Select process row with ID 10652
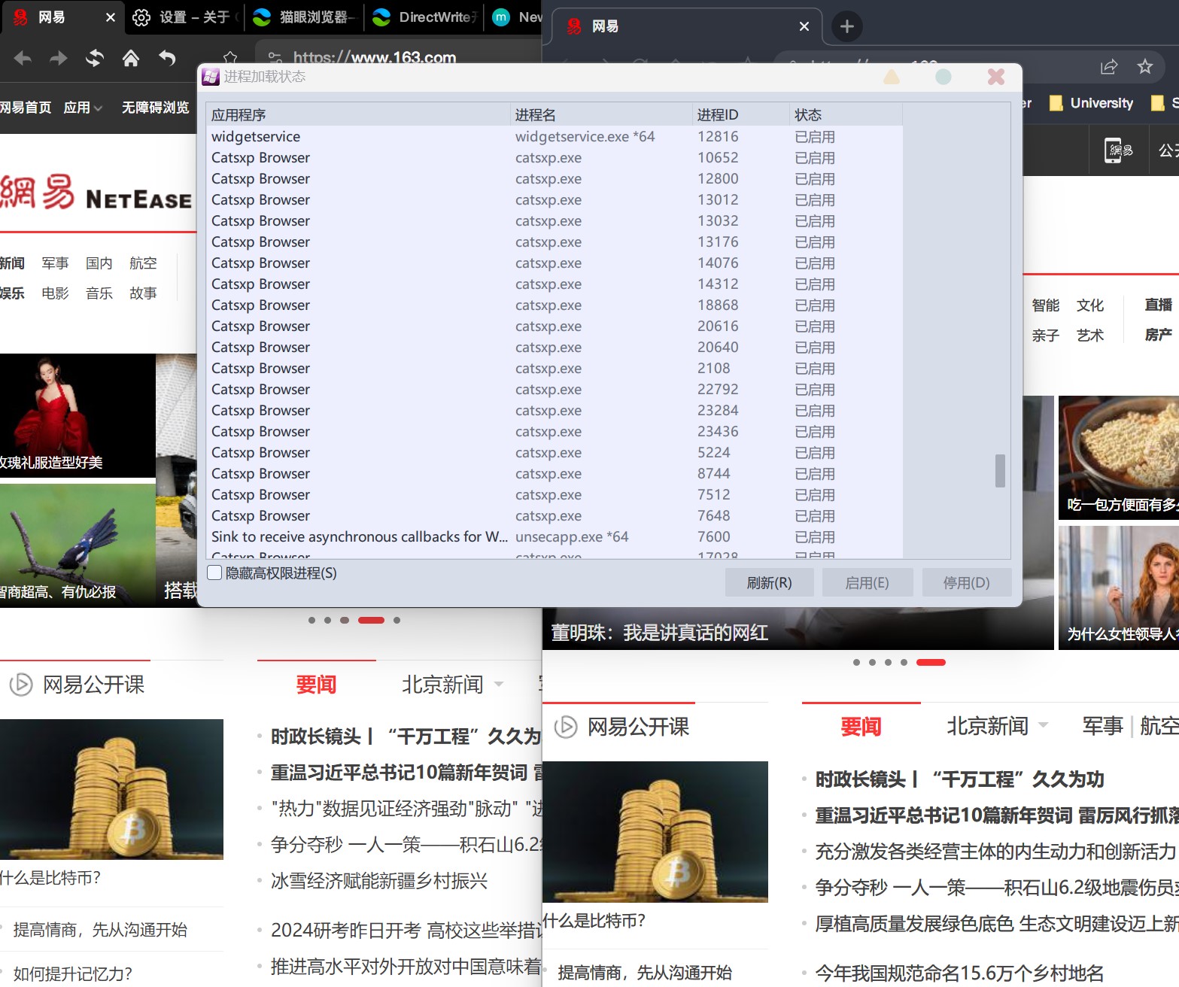 point(555,157)
